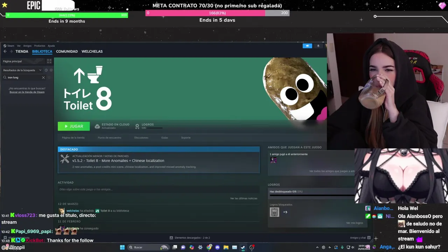
Task: Open Amigos y chat icon
Action: (x=369, y=238)
